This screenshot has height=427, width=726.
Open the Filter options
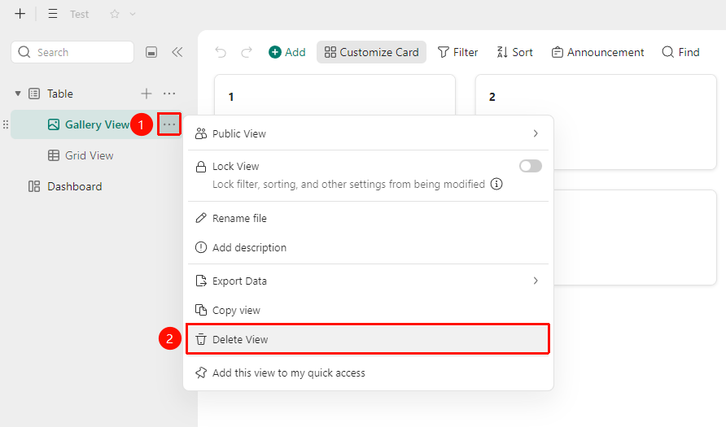pyautogui.click(x=457, y=52)
